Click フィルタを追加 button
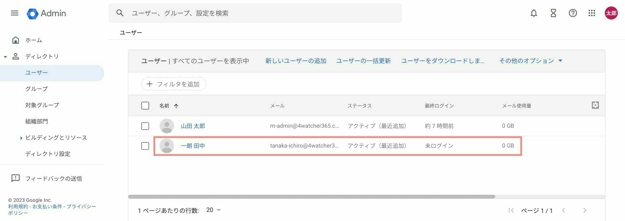Image resolution: width=625 pixels, height=221 pixels. pyautogui.click(x=174, y=84)
